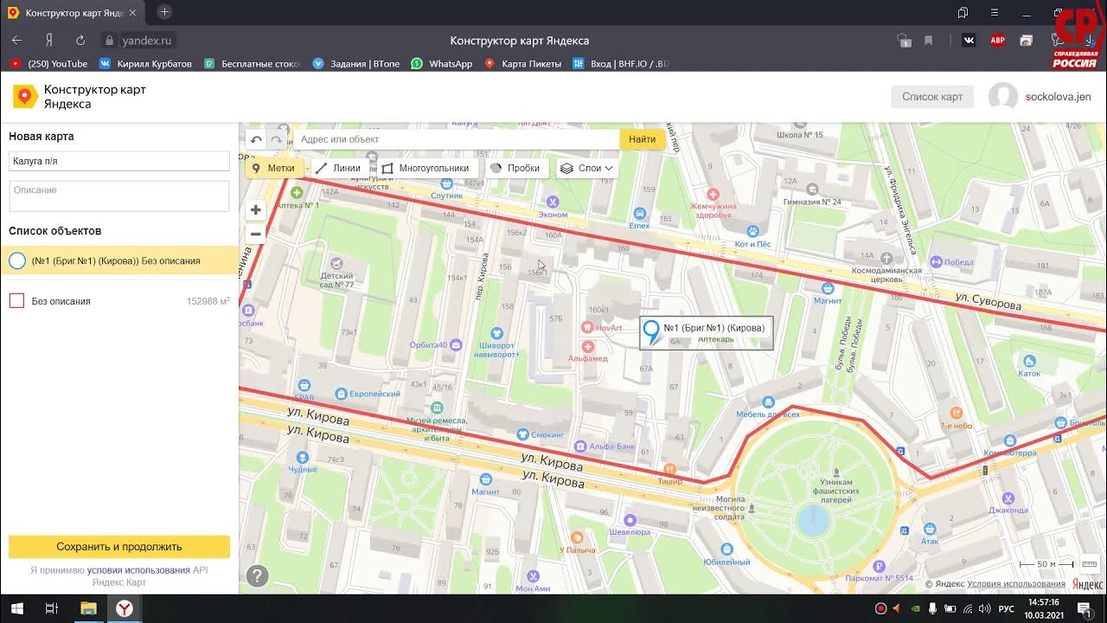Open the Windows Start menu
Viewport: 1107px width, 623px height.
(x=16, y=608)
